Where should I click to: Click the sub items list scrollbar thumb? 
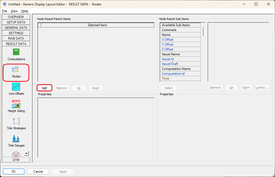click(203, 32)
